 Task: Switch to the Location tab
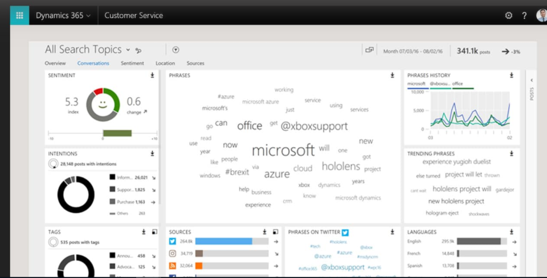(x=165, y=63)
